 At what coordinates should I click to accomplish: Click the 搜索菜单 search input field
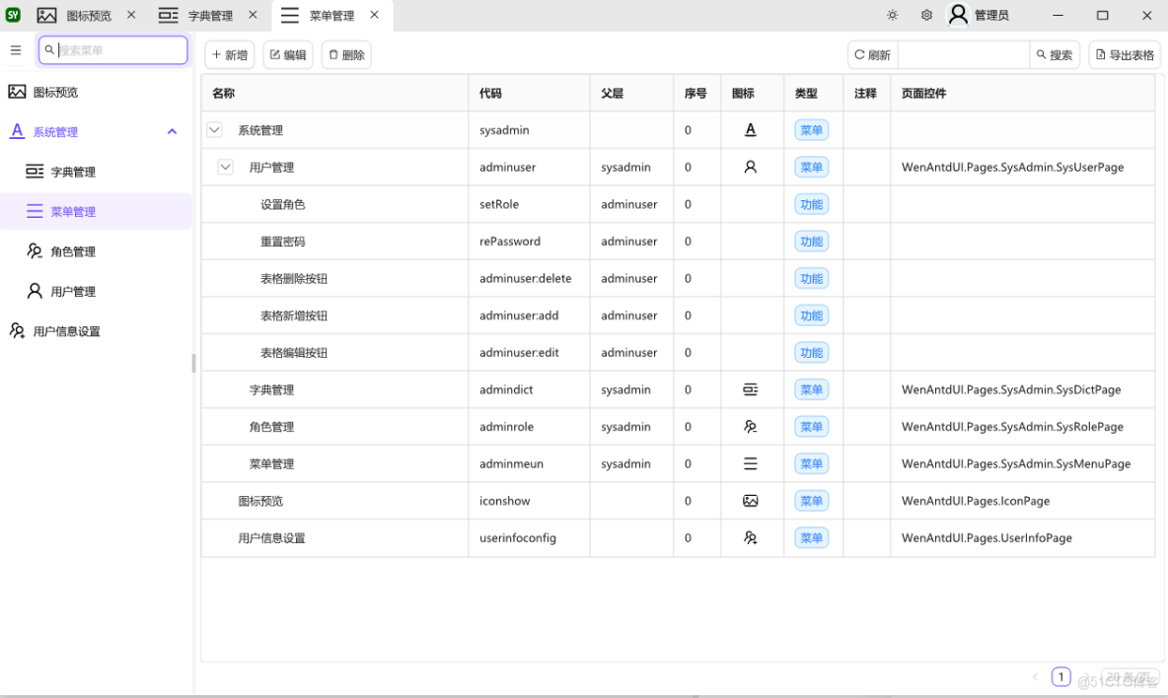click(x=112, y=49)
